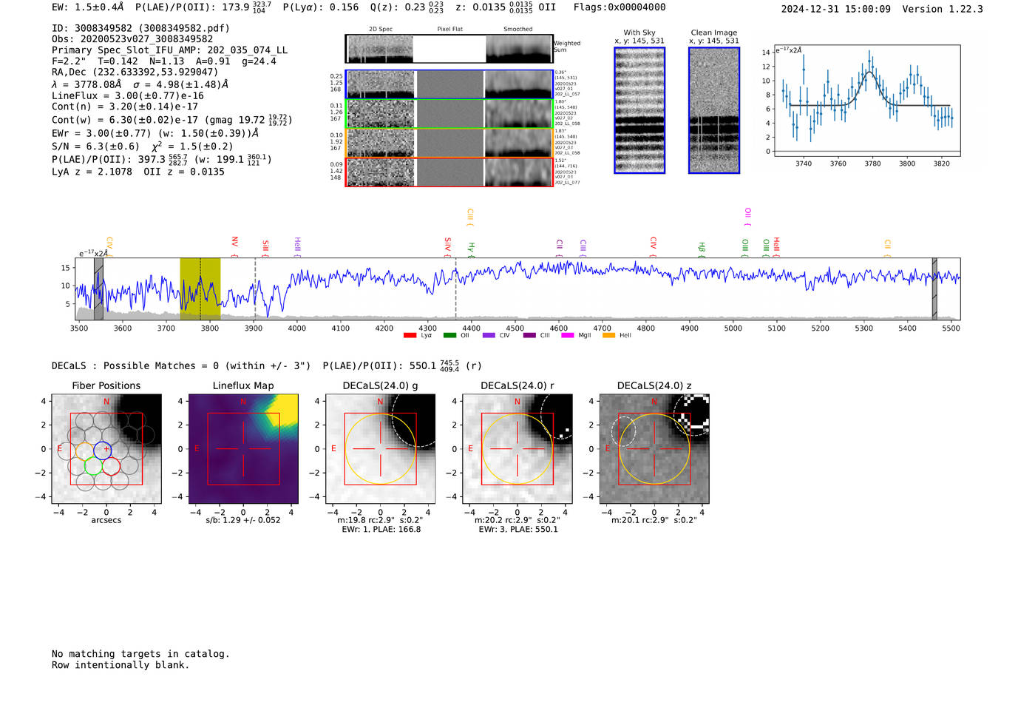This screenshot has width=1035, height=705.
Task: Click the EWr: 3, PLAE: 550.1 caption
Action: pos(518,529)
